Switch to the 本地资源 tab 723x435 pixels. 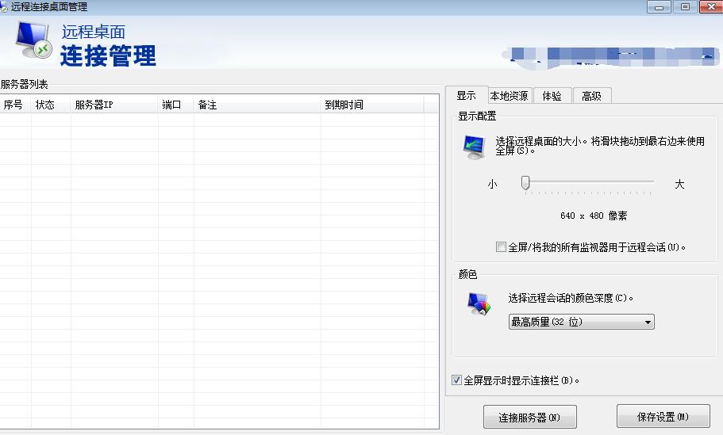point(509,96)
